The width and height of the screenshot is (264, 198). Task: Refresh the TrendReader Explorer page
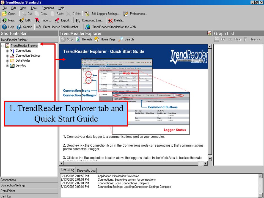[84, 39]
